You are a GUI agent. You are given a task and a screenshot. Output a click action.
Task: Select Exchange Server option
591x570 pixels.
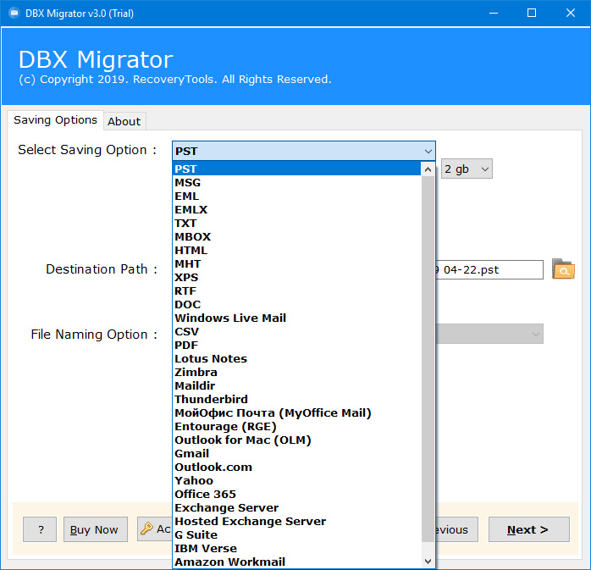296,508
